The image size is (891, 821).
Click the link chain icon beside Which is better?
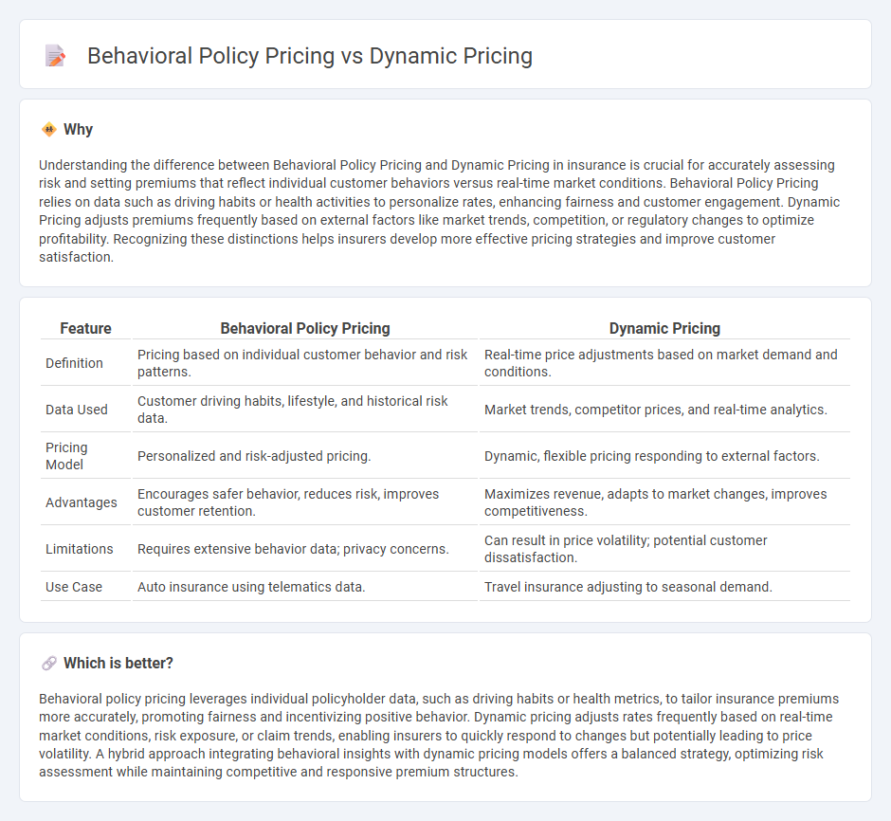point(49,663)
